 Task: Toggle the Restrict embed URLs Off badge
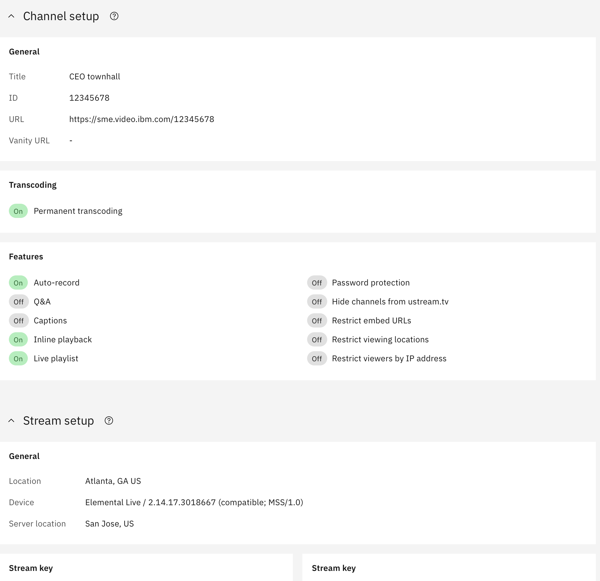click(x=317, y=321)
